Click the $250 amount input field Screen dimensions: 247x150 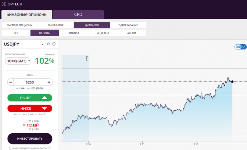pos(30,82)
